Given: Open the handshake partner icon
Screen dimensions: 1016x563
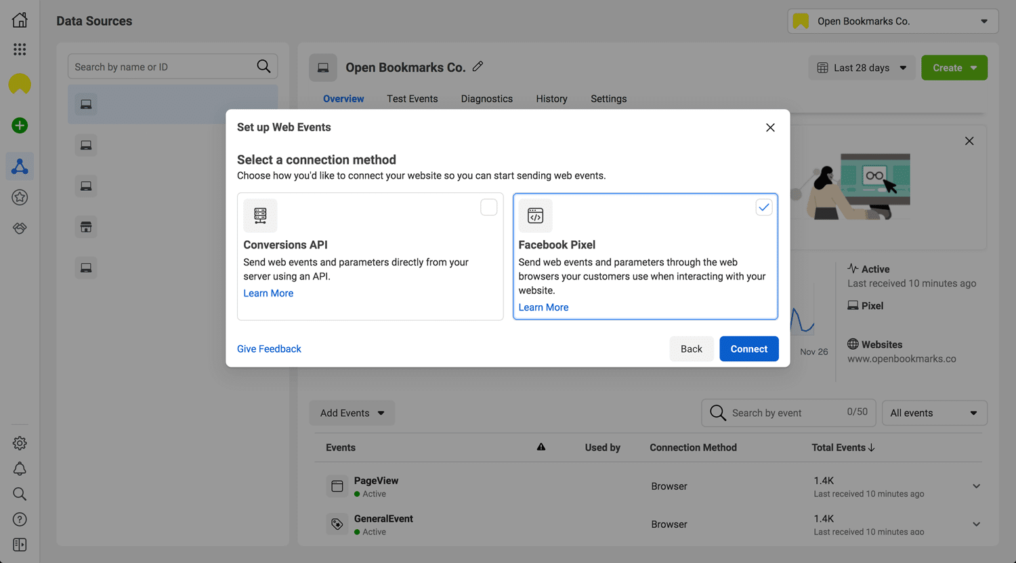Looking at the screenshot, I should [20, 228].
